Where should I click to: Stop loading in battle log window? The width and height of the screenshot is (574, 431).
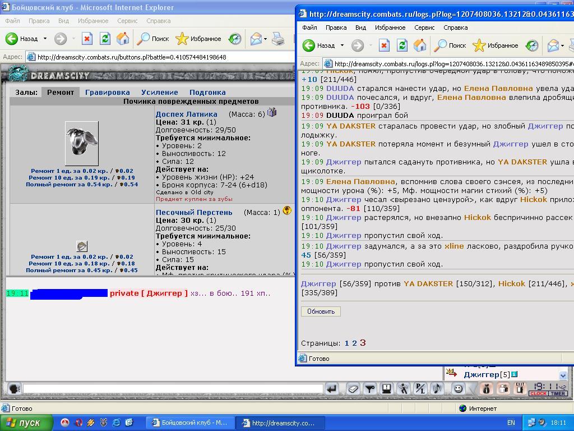point(383,45)
